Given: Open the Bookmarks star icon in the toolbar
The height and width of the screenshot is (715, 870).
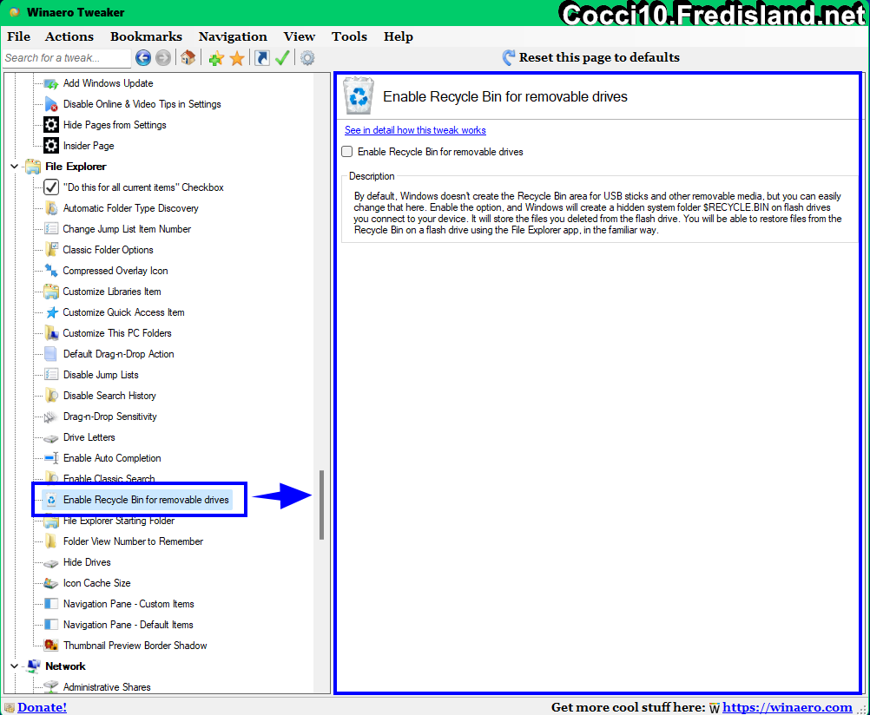Looking at the screenshot, I should click(237, 57).
